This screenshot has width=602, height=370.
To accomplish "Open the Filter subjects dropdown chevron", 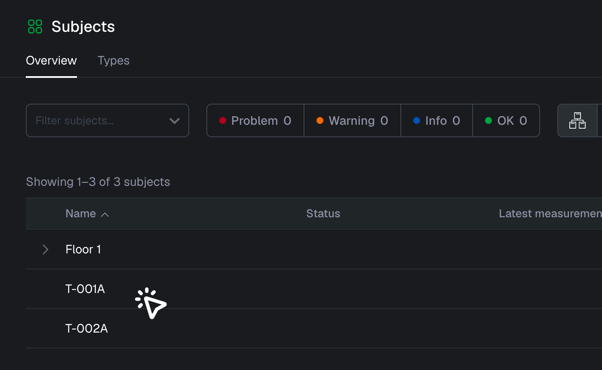I will coord(174,121).
